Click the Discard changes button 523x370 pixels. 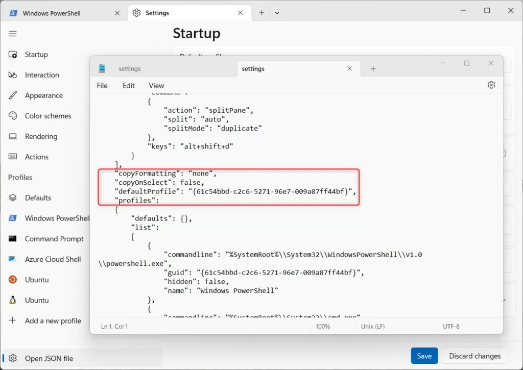point(474,356)
